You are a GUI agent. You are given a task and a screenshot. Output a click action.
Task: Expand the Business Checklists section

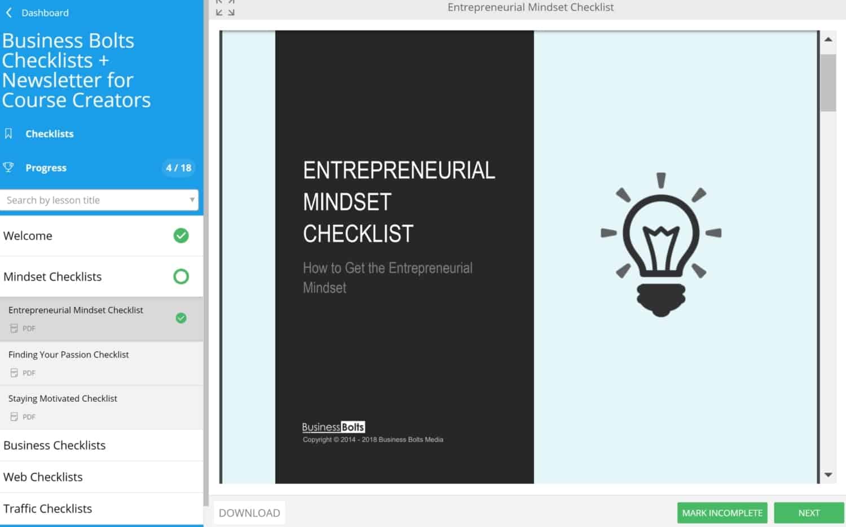(102, 445)
